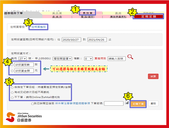Click the JihSun Securities logo

coord(24,117)
